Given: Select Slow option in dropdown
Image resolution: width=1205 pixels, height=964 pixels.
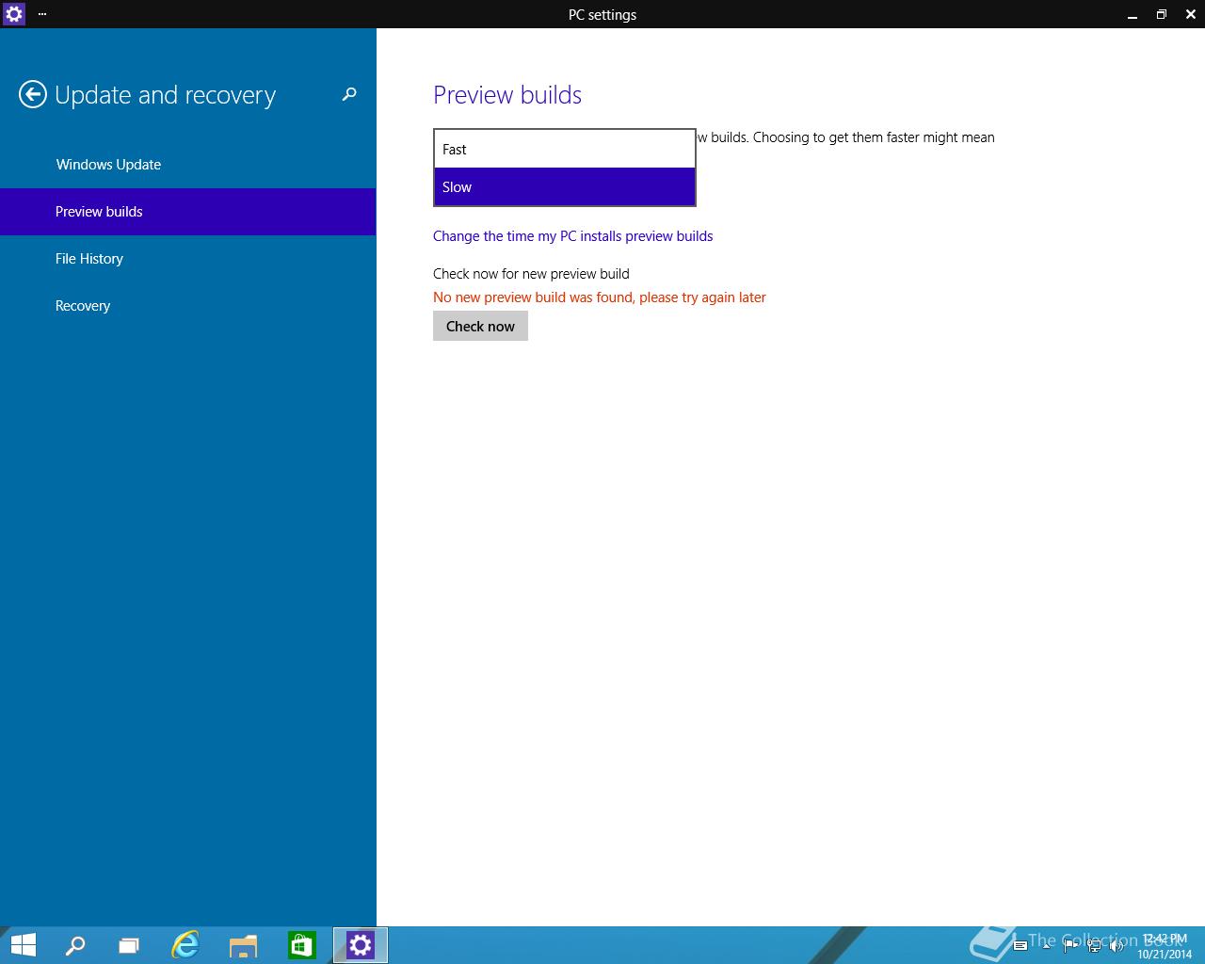Looking at the screenshot, I should pos(565,186).
